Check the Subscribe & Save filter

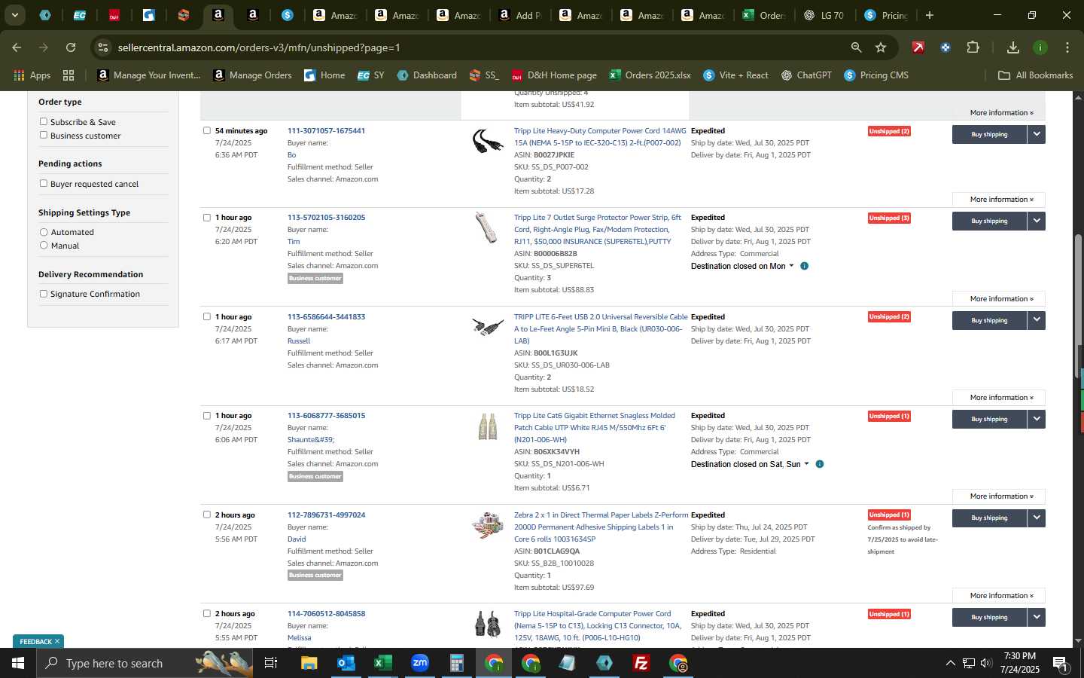click(44, 121)
